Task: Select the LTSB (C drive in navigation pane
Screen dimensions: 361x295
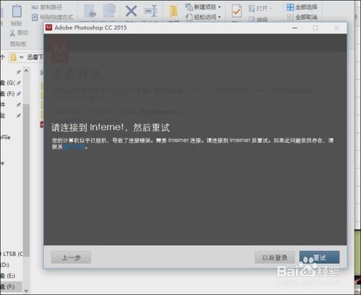Action: click(12, 254)
